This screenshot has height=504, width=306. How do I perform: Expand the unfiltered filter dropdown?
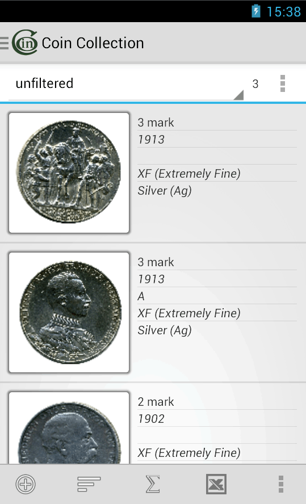[x=126, y=83]
